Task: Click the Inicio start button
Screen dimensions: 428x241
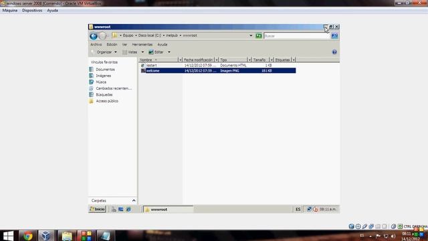Action: [x=97, y=210]
